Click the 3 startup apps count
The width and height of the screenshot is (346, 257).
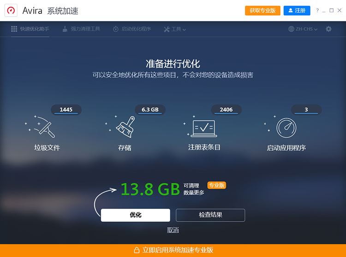[306, 110]
